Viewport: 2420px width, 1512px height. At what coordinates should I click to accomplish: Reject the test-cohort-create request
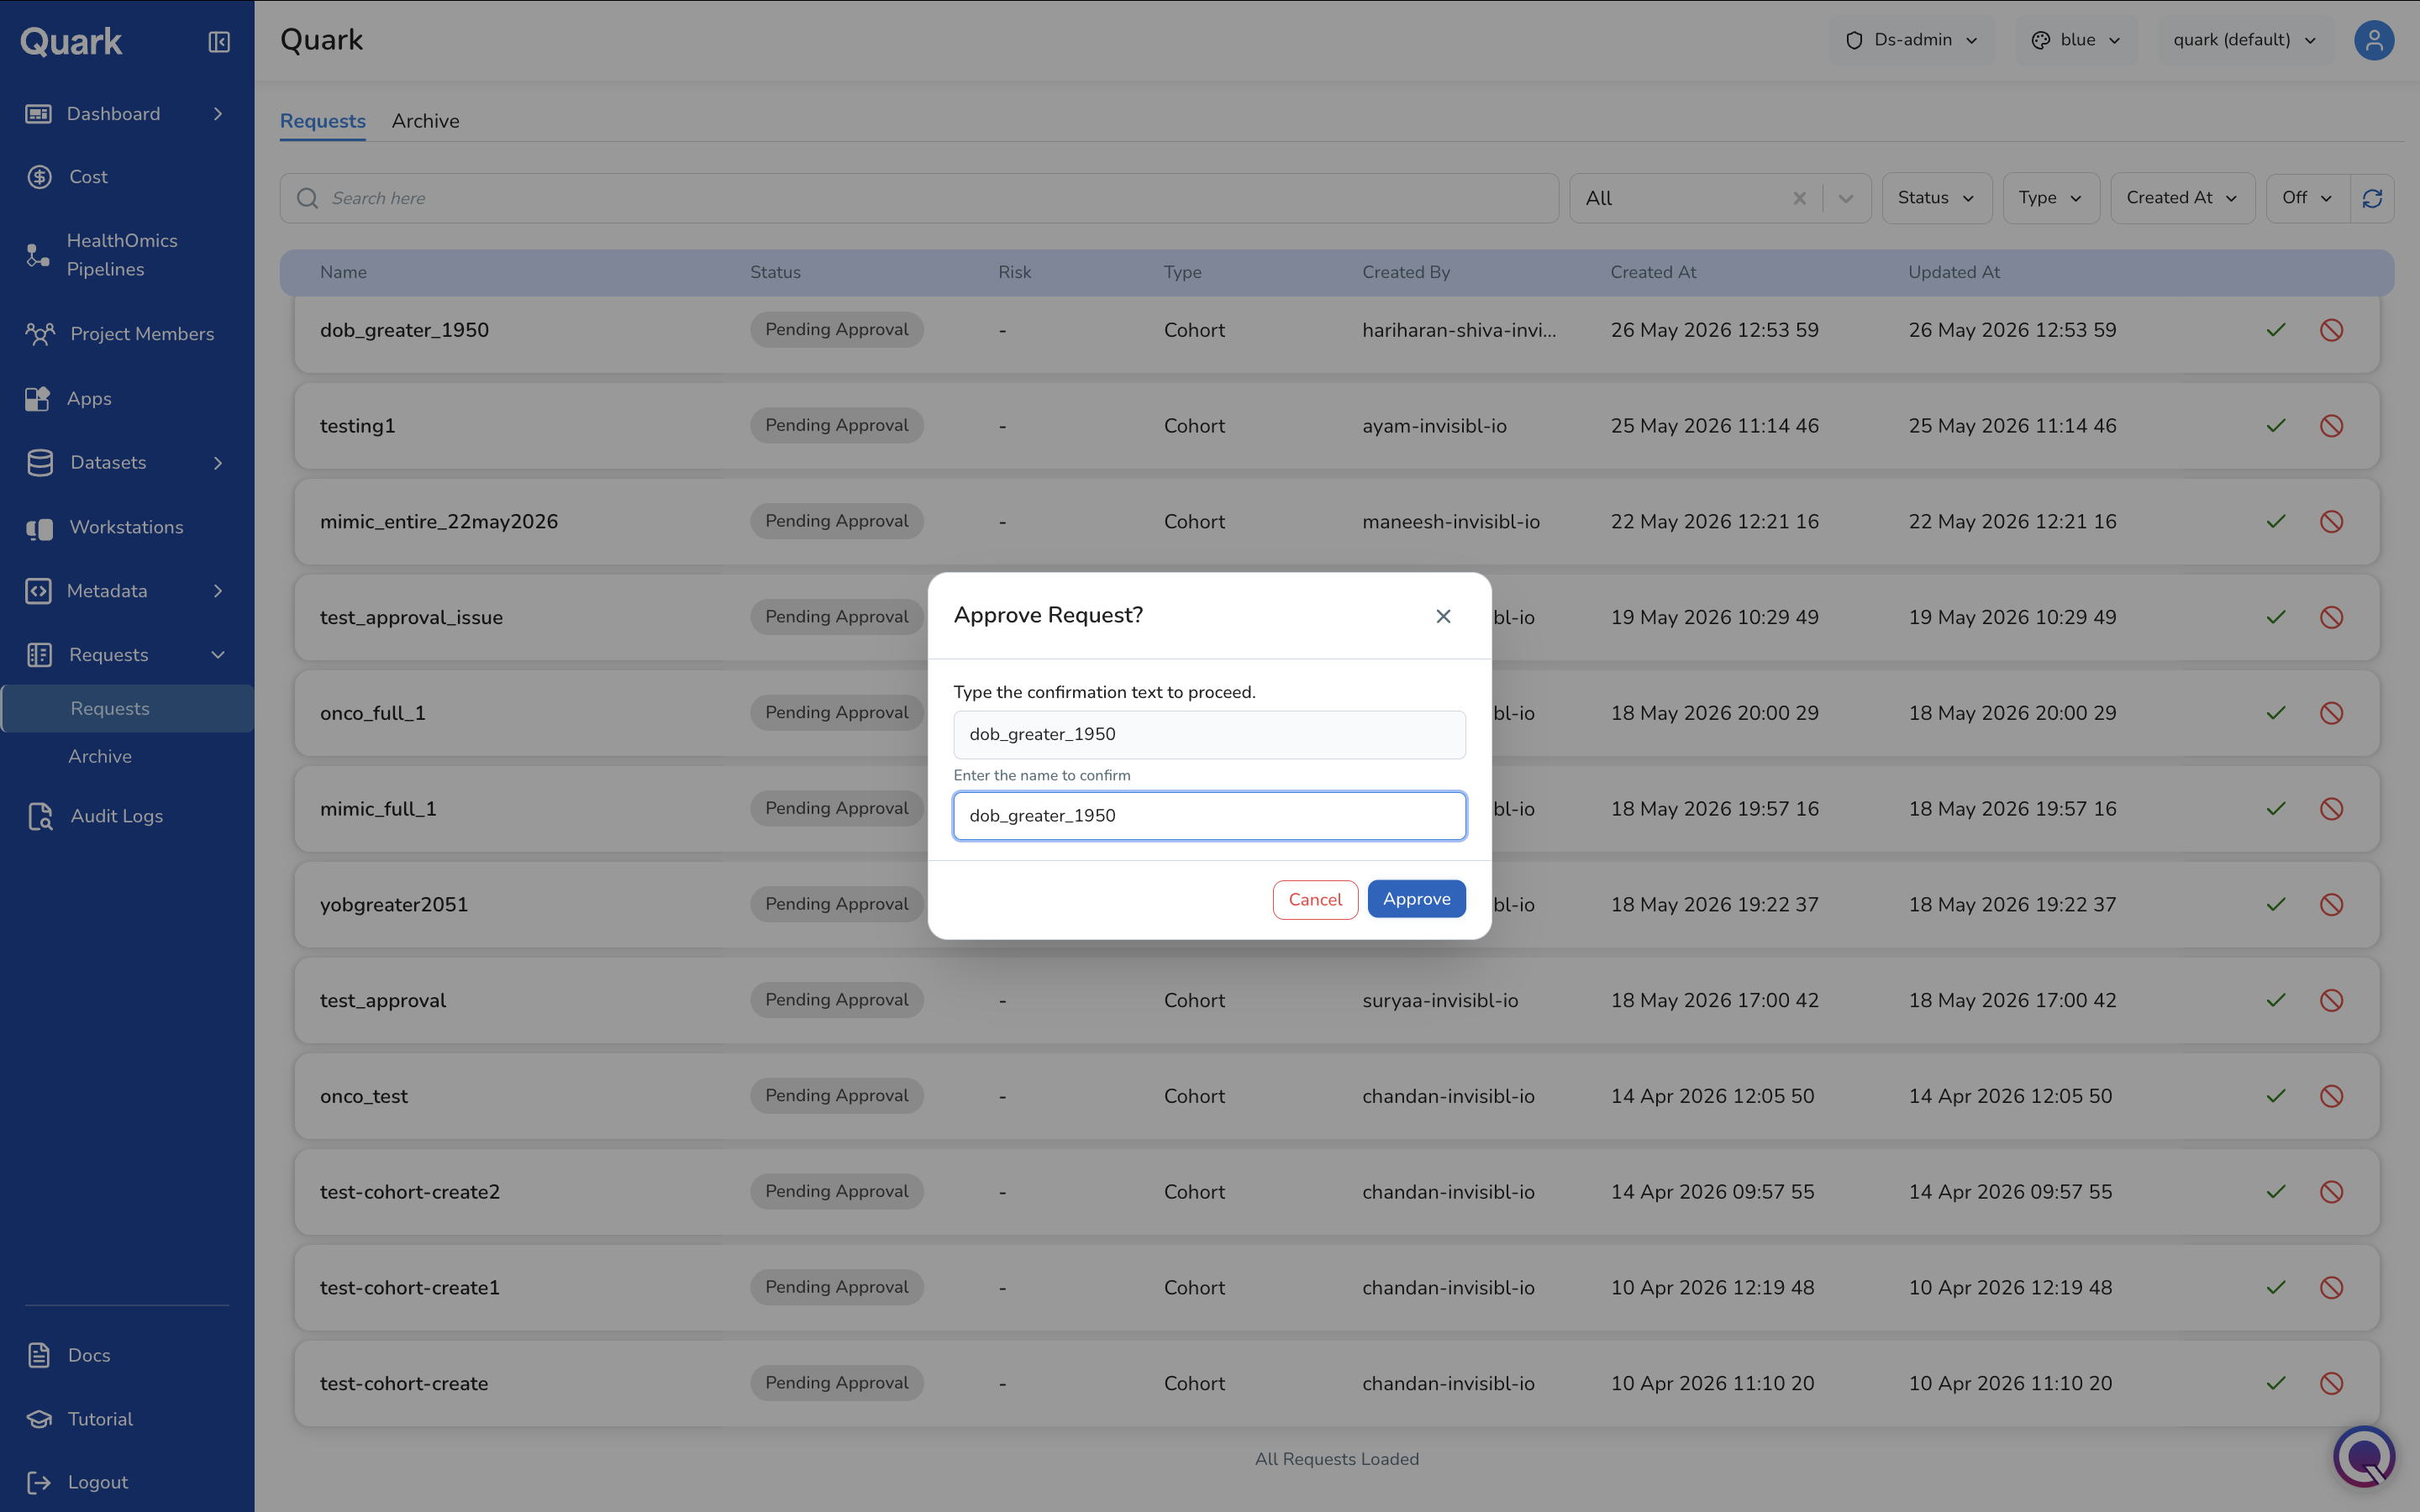(2331, 1384)
